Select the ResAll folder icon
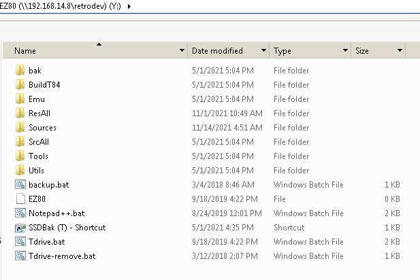Image resolution: width=420 pixels, height=280 pixels. pyautogui.click(x=20, y=113)
